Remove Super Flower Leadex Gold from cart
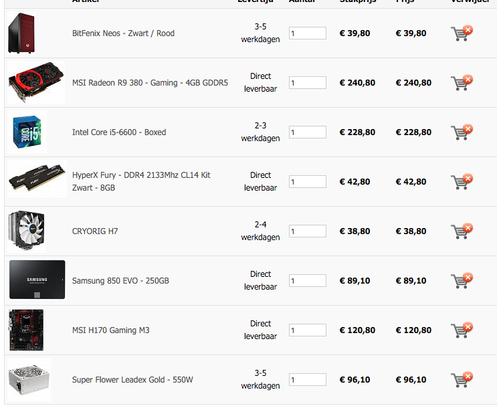Viewport: 497px width, 410px height. pos(462,379)
